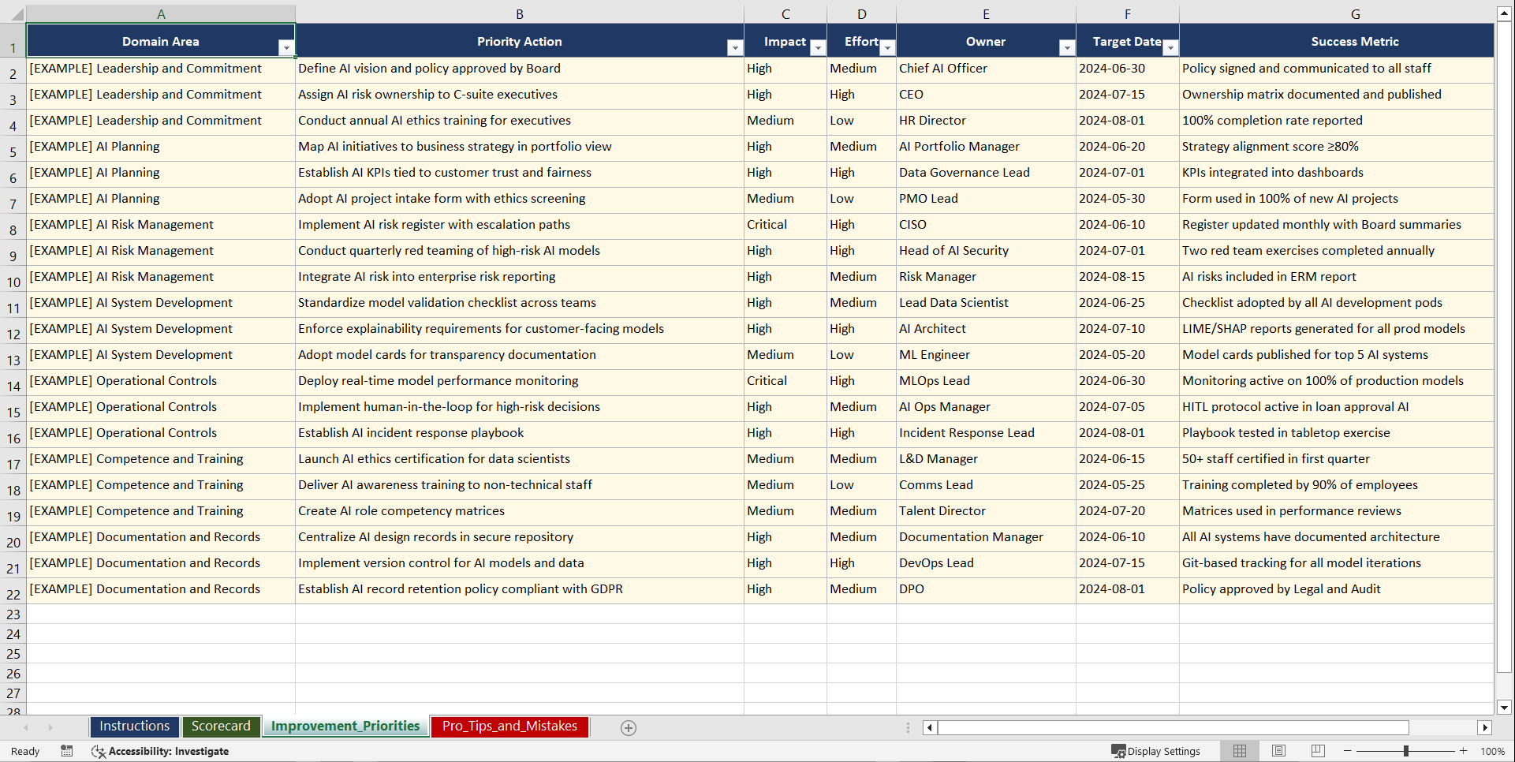Start recording a macro from the status bar

click(x=67, y=751)
